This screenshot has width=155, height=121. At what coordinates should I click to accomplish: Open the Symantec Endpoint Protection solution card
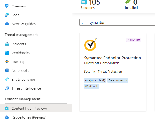113,72
